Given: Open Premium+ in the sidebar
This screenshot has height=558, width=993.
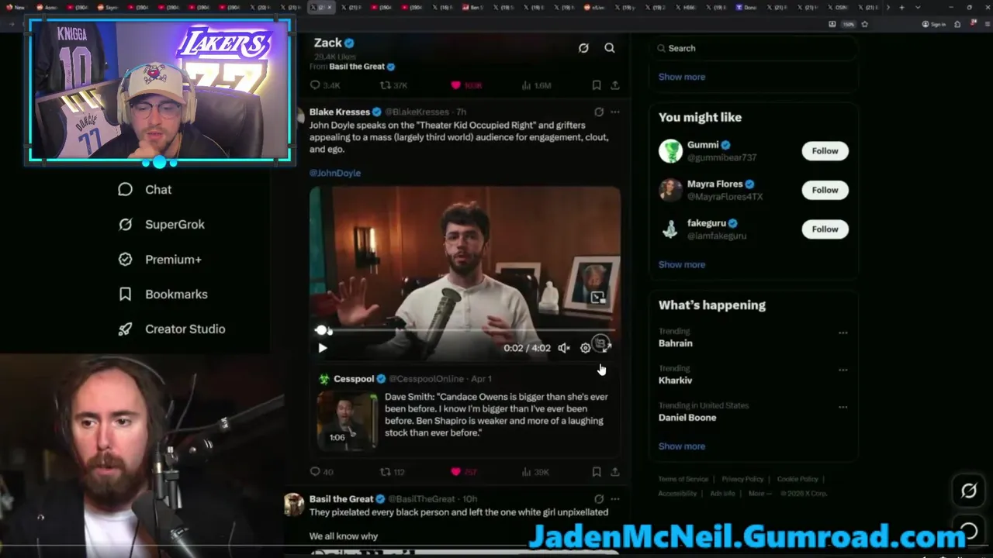Looking at the screenshot, I should click(160, 260).
